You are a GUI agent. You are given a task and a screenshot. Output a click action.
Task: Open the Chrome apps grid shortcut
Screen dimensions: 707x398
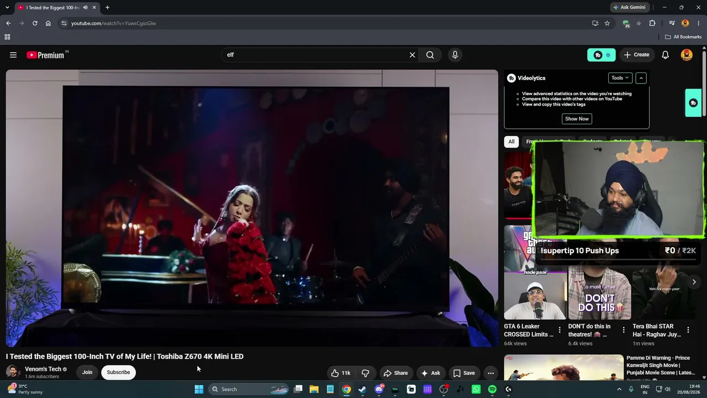(x=7, y=37)
